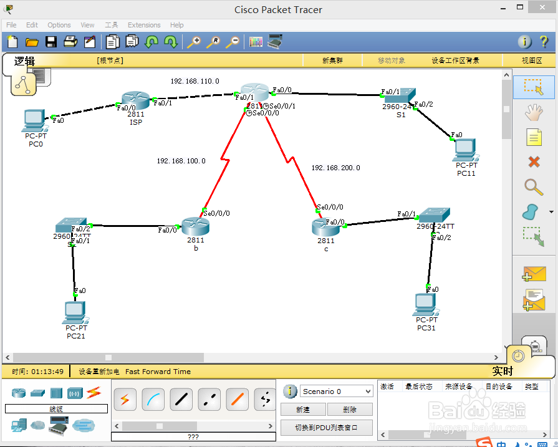The width and height of the screenshot is (558, 447).
Task: Click 切换到PDU列表窗口 button
Action: (x=326, y=428)
